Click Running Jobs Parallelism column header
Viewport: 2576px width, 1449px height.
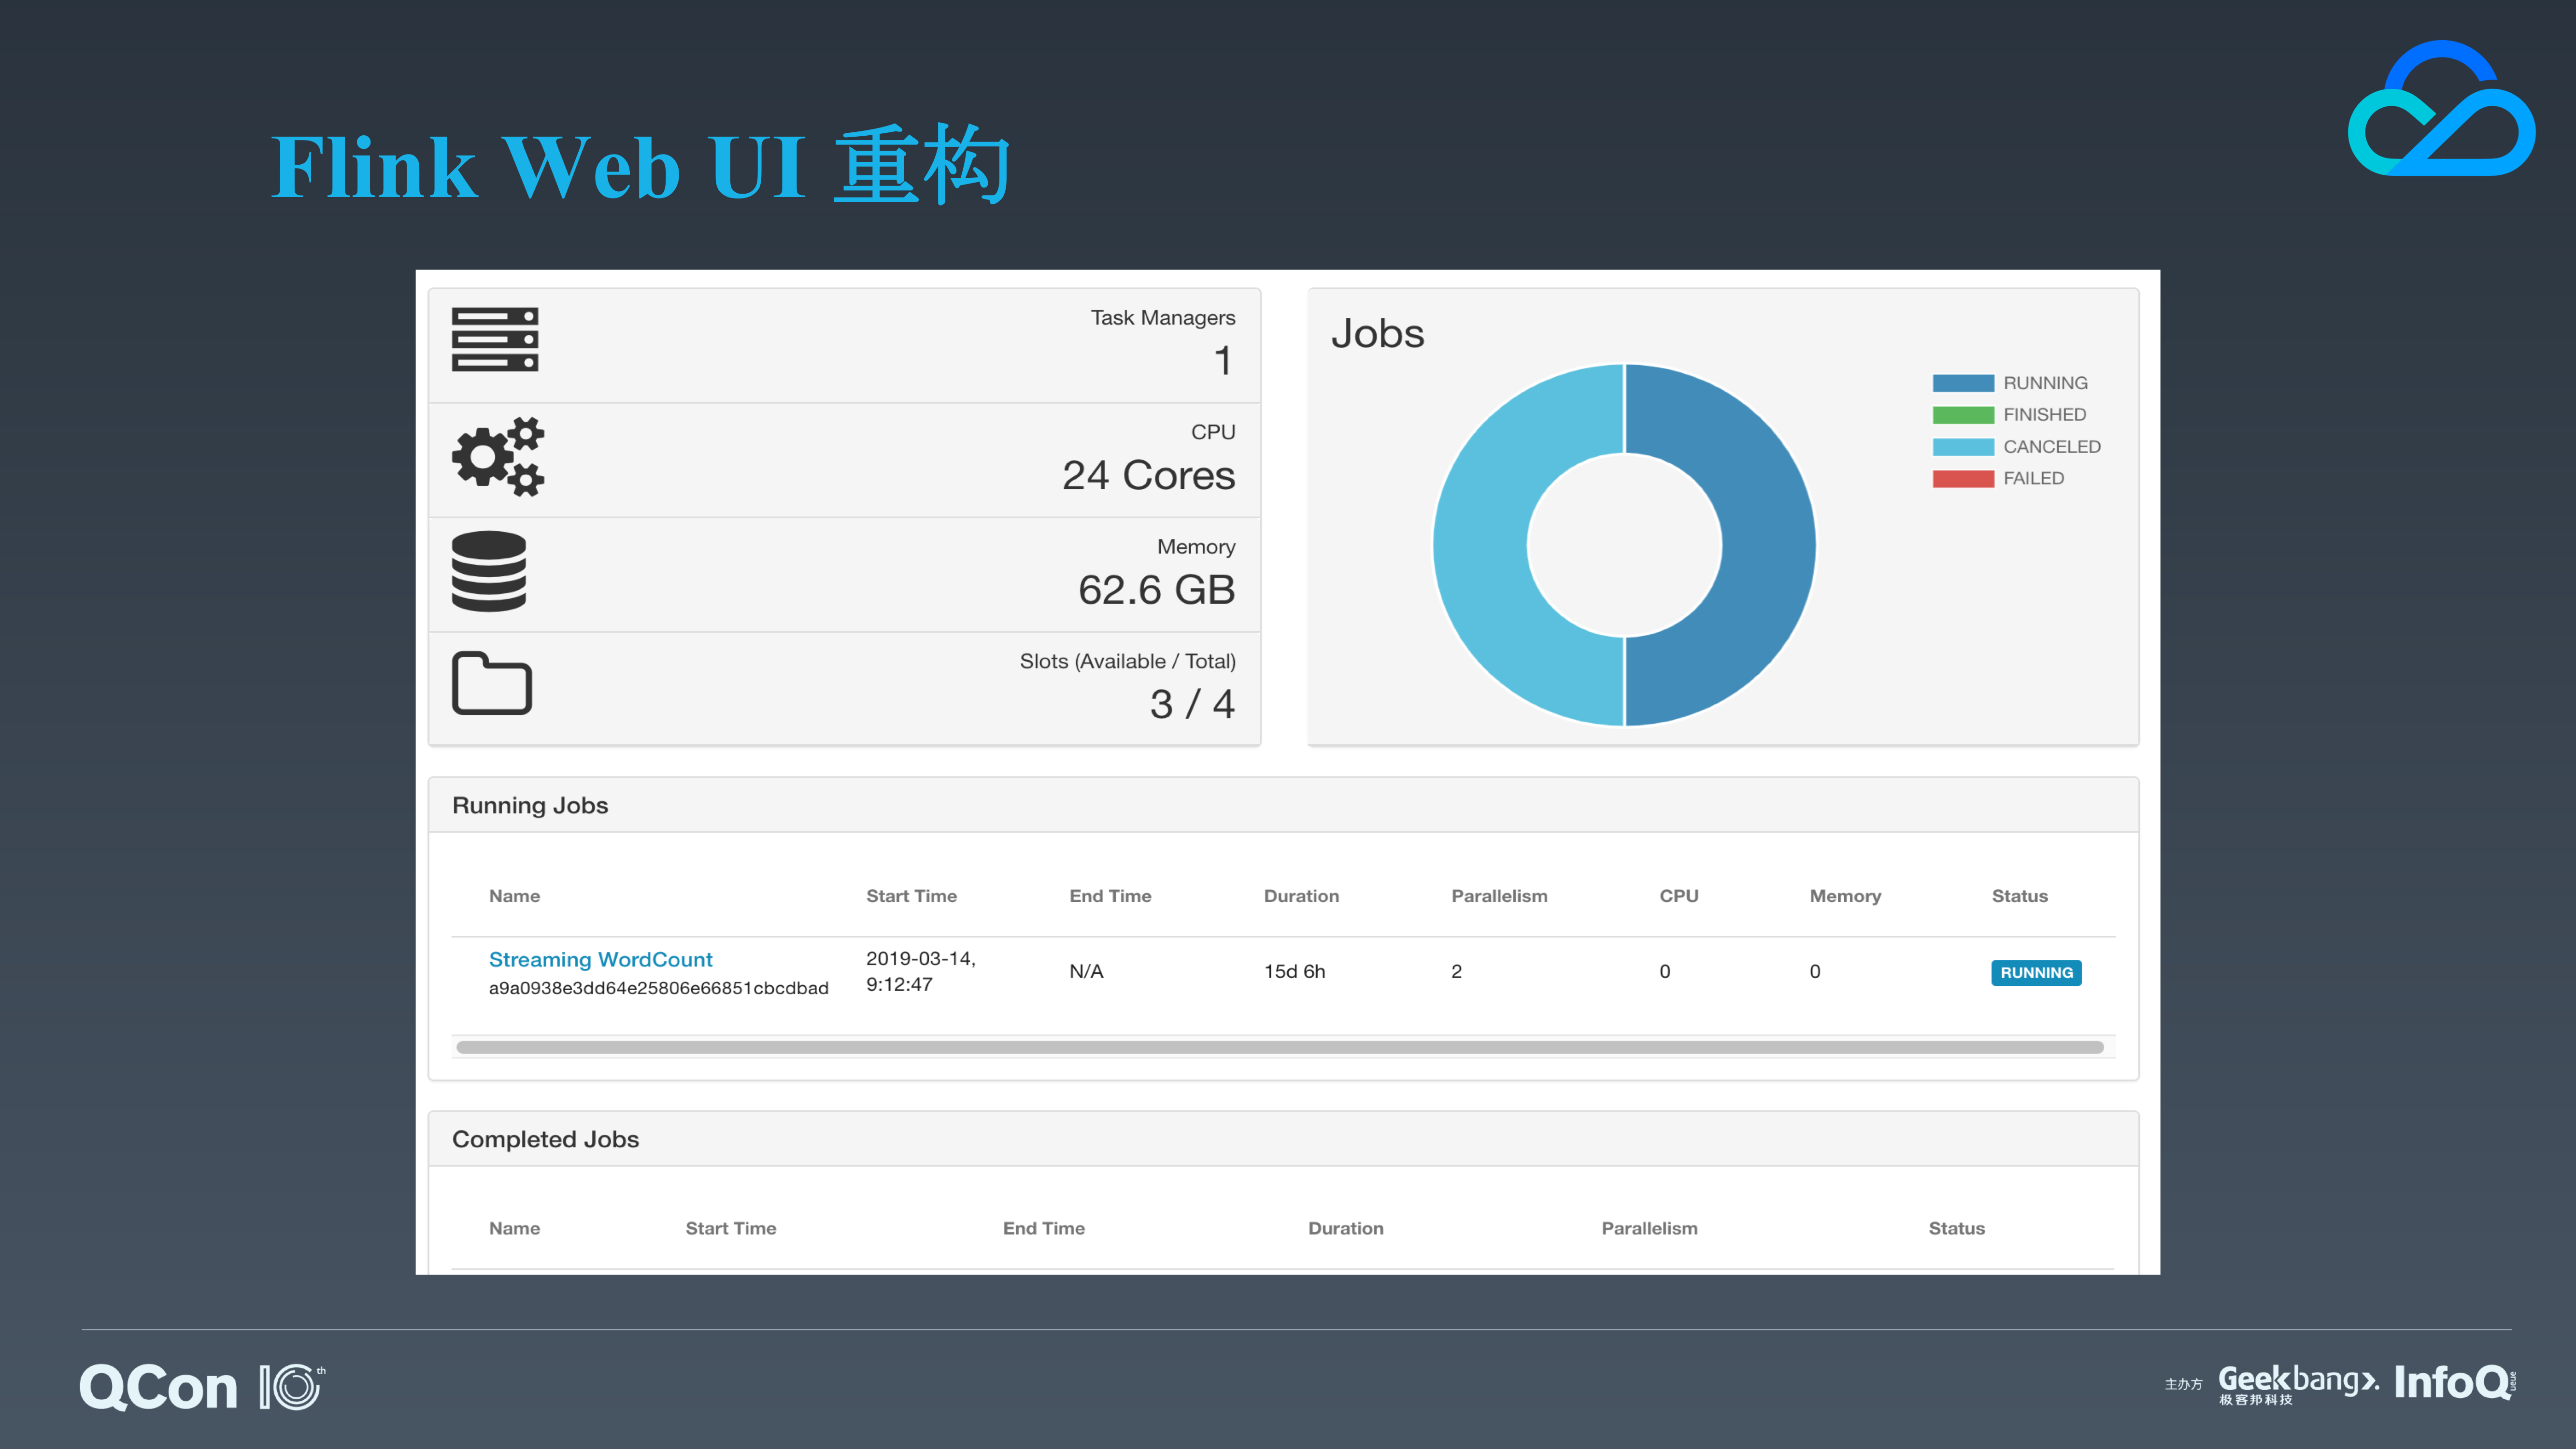(x=1499, y=896)
